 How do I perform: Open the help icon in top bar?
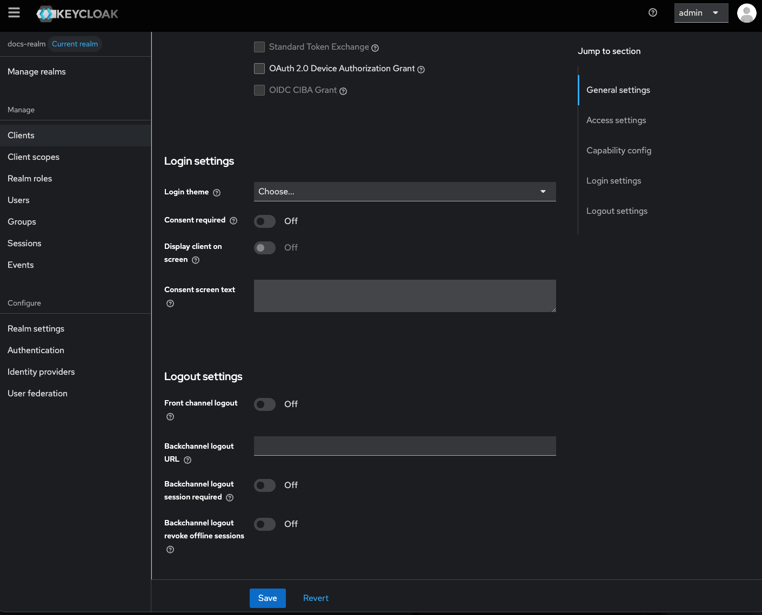[653, 13]
